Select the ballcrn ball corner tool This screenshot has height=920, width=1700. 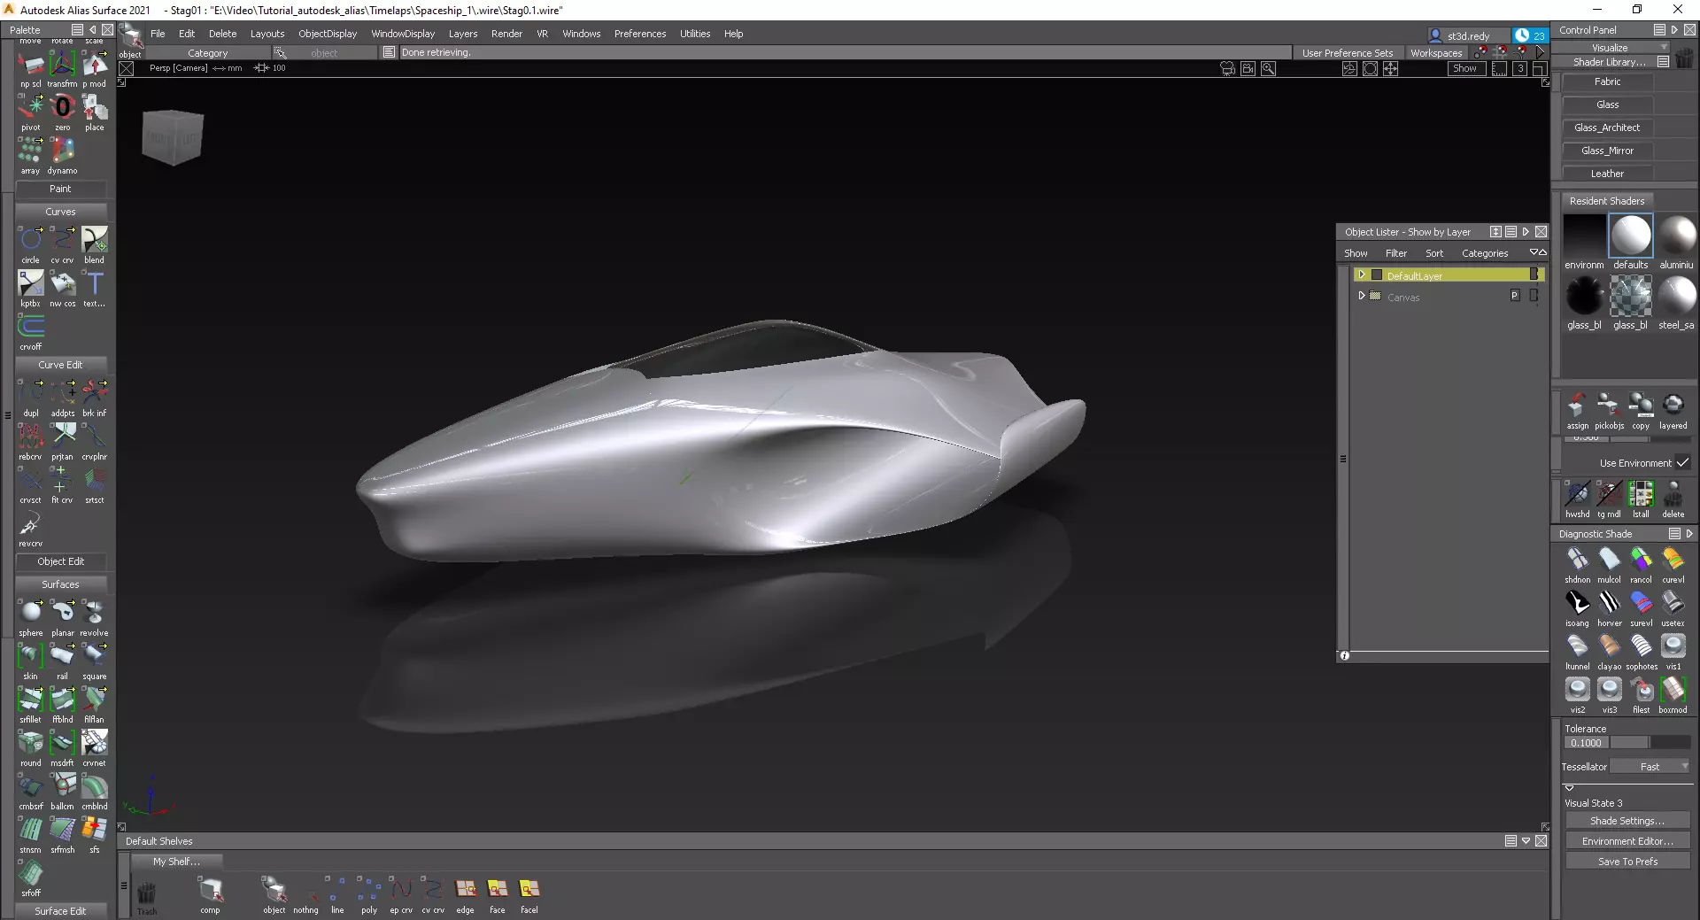point(62,786)
